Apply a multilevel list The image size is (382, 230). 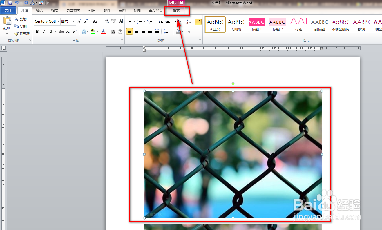pyautogui.click(x=149, y=21)
